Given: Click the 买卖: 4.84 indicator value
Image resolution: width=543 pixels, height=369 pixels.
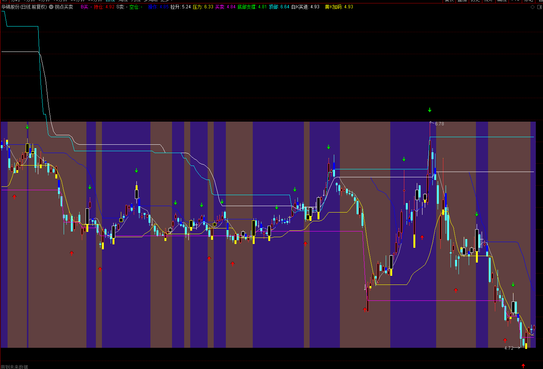Looking at the screenshot, I should (x=225, y=7).
